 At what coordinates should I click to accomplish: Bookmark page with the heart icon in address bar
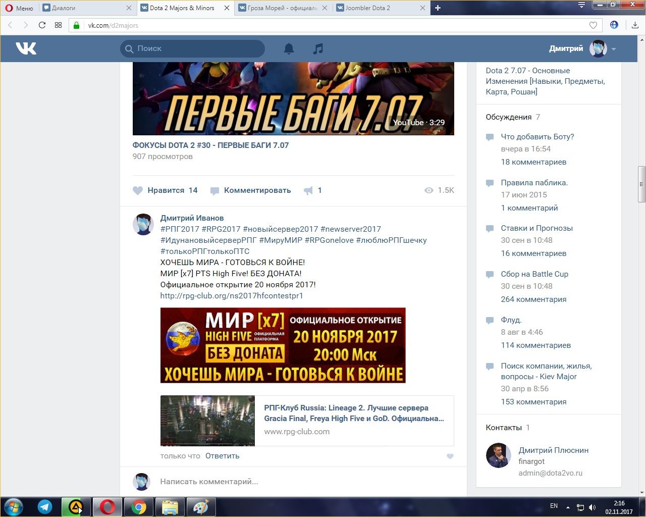593,25
